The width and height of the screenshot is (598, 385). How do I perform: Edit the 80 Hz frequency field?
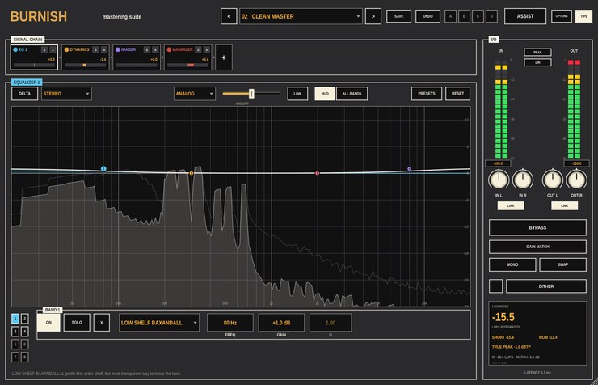pos(230,323)
